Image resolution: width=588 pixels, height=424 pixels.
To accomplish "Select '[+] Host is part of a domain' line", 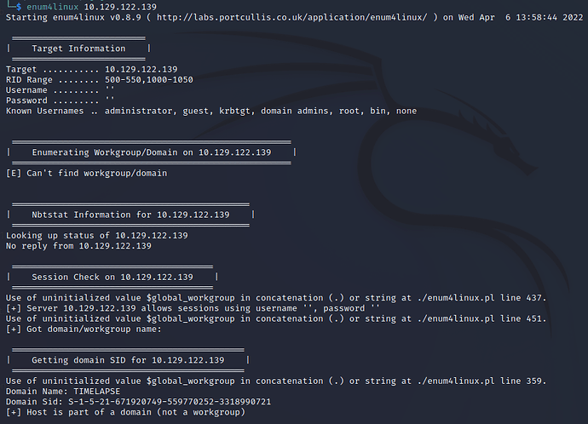I will 125,412.
